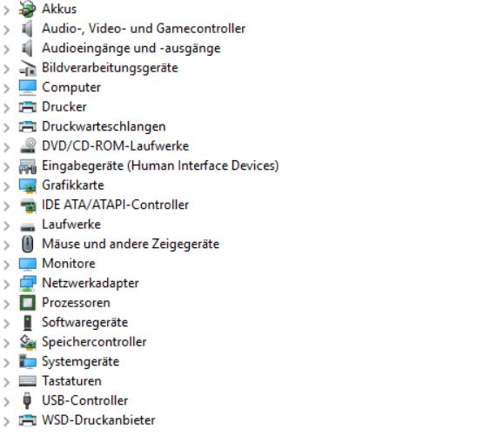Expand the Computer node

coord(7,88)
